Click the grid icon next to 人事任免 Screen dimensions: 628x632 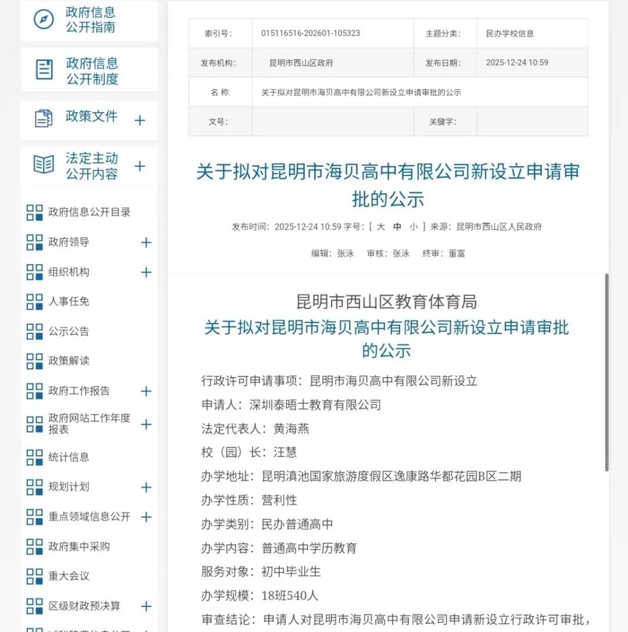tap(35, 301)
